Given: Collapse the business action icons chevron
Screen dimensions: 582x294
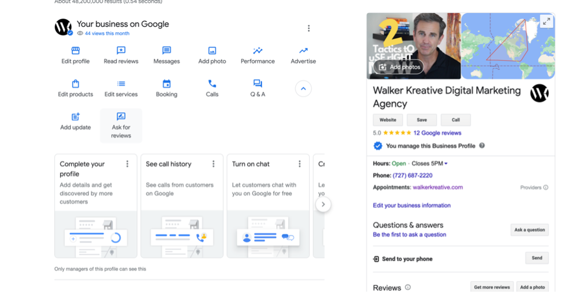Looking at the screenshot, I should click(303, 89).
